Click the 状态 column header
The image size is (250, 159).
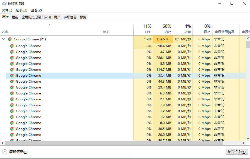coord(117,30)
